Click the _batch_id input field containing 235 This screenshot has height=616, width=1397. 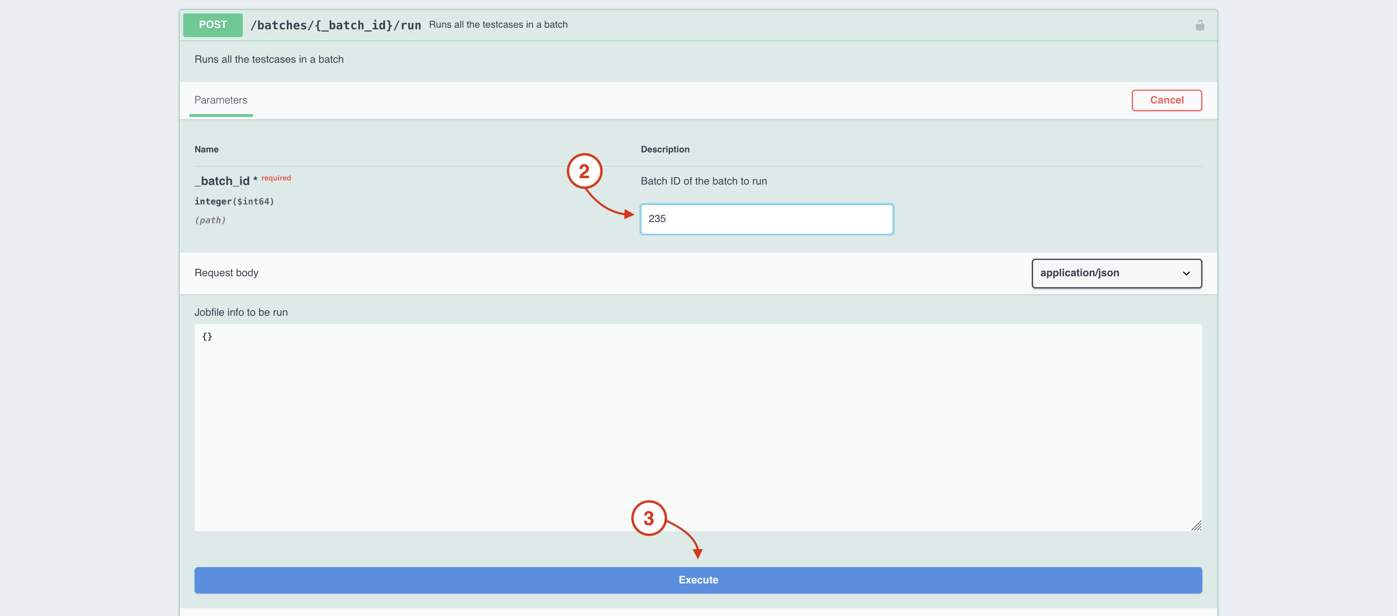point(766,219)
